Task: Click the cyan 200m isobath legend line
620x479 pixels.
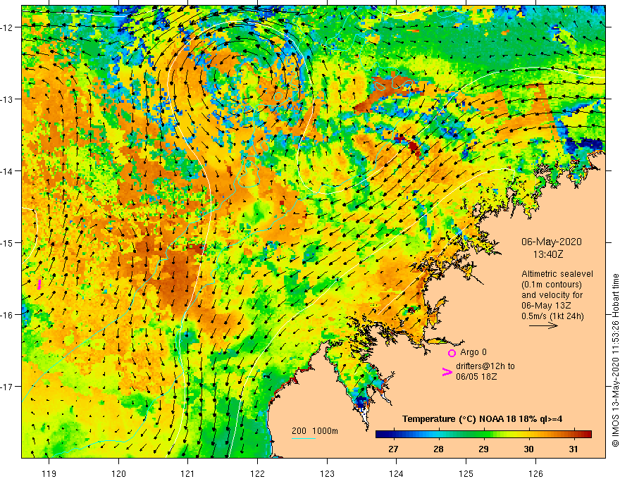Action: point(303,438)
